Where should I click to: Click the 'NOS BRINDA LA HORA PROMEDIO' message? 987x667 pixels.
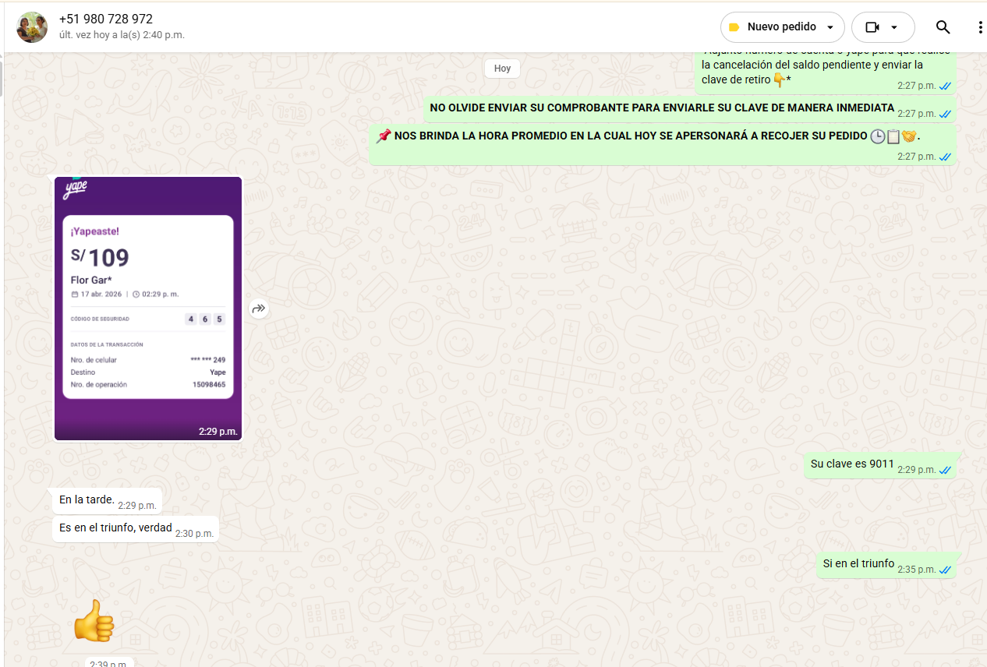coord(630,137)
